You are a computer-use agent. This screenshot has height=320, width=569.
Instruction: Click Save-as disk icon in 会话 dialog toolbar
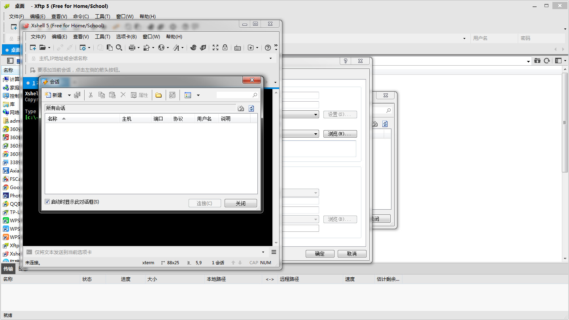tap(78, 95)
